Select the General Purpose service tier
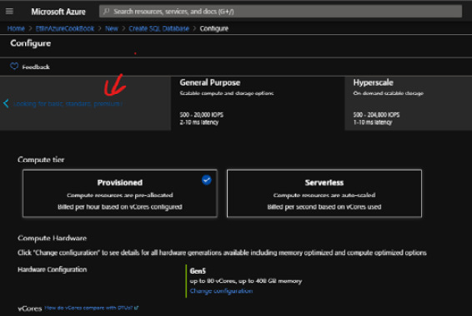 click(258, 103)
